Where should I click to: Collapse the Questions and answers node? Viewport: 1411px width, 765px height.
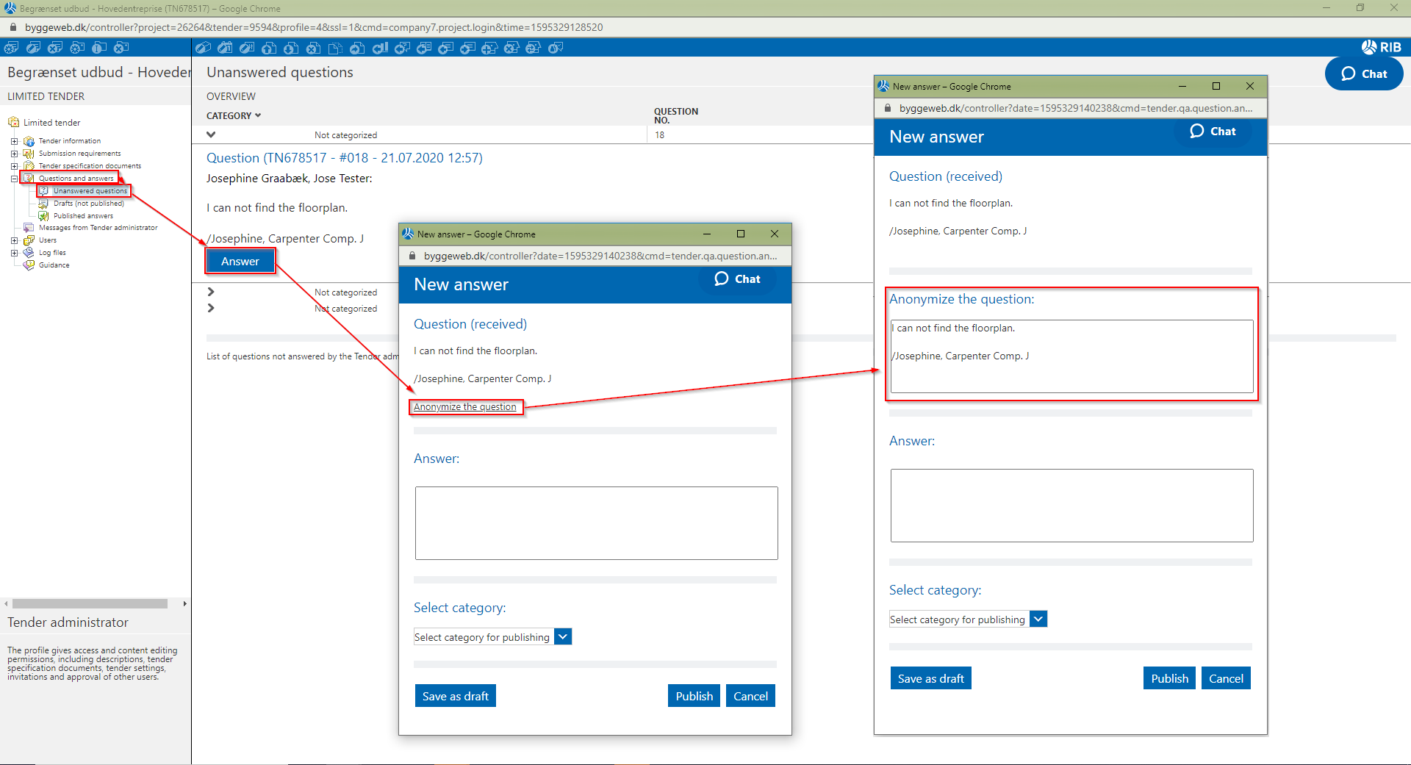click(x=14, y=179)
